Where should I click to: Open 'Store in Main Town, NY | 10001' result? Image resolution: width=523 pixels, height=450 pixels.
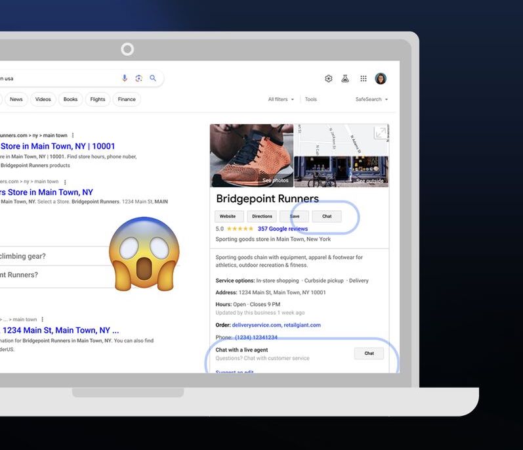point(58,146)
